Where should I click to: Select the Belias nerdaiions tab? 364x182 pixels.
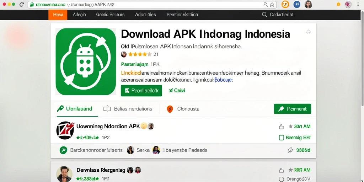[128, 109]
